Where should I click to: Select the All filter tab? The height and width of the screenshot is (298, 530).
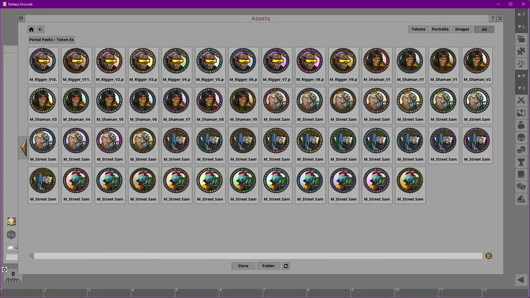coord(484,29)
